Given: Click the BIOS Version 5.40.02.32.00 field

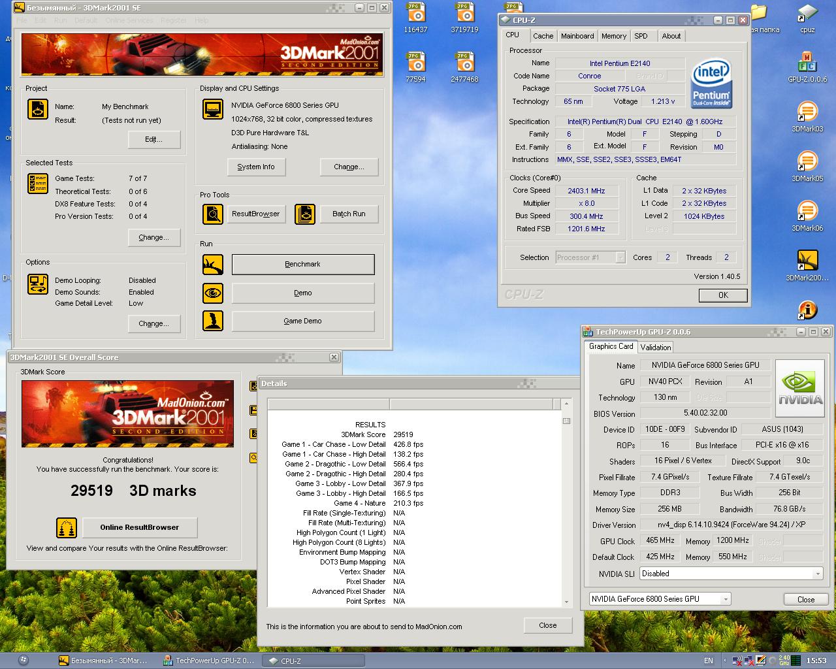Looking at the screenshot, I should 705,413.
